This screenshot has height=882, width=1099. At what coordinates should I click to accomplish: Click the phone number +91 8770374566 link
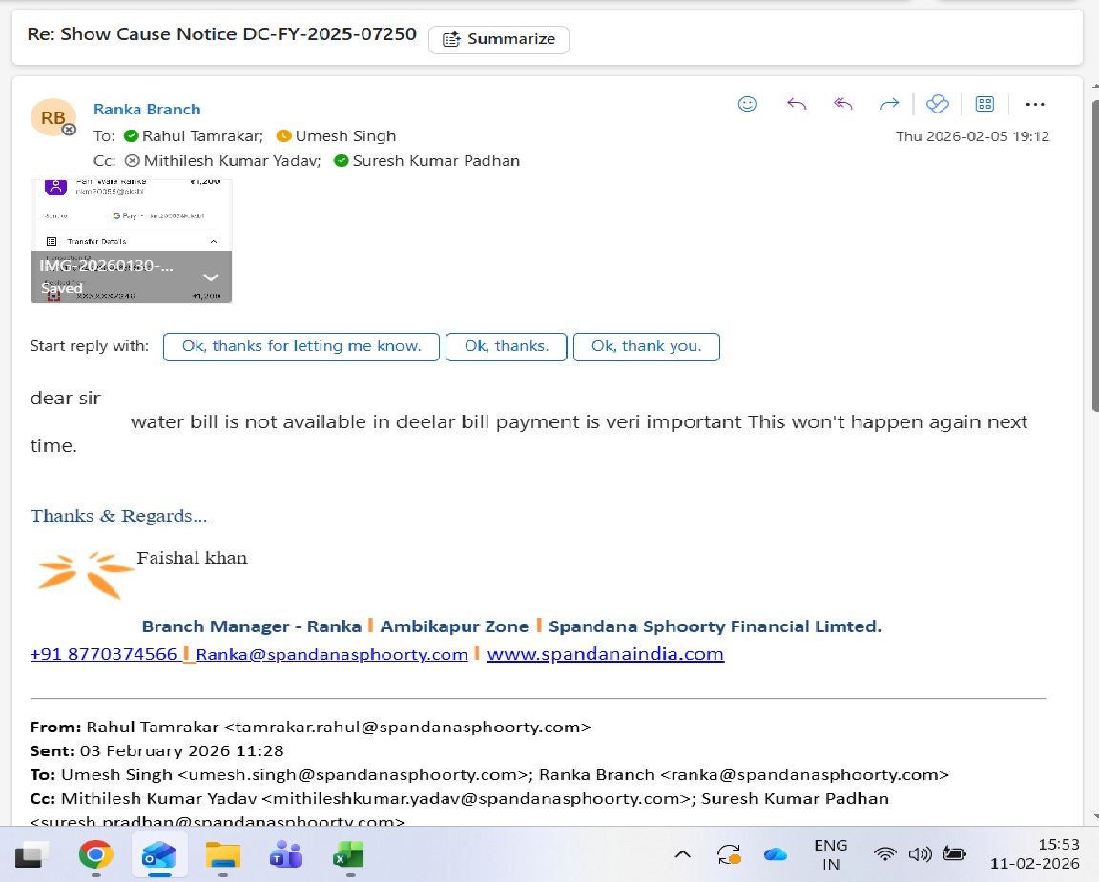coord(104,654)
